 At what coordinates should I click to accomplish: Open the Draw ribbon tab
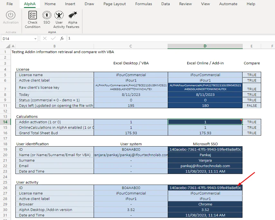(x=89, y=4)
